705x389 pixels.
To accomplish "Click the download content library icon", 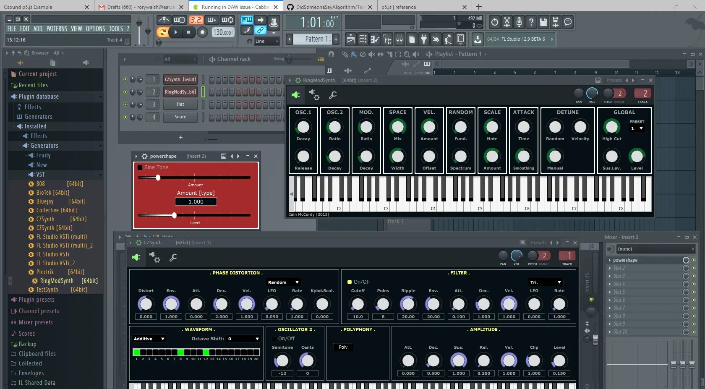I will point(478,39).
